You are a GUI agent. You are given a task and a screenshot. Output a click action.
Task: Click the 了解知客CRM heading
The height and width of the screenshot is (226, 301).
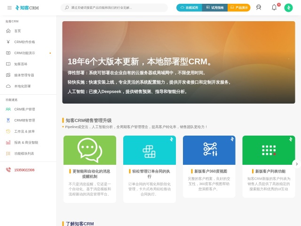click(x=79, y=224)
